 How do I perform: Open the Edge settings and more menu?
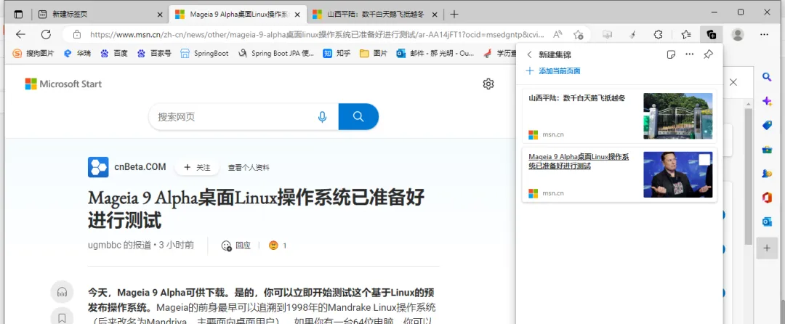pos(764,34)
